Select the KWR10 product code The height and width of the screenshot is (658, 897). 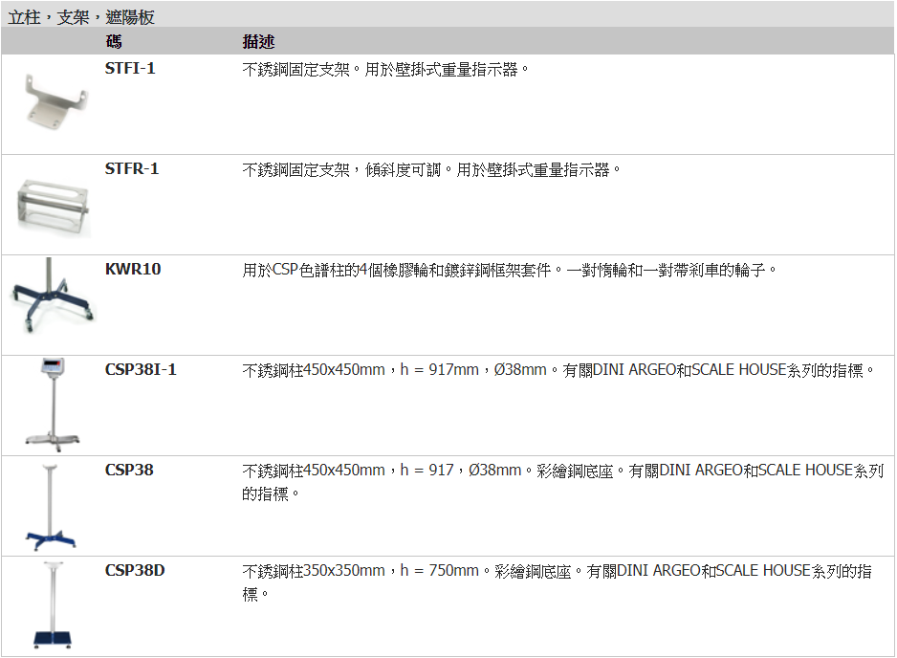coord(133,270)
